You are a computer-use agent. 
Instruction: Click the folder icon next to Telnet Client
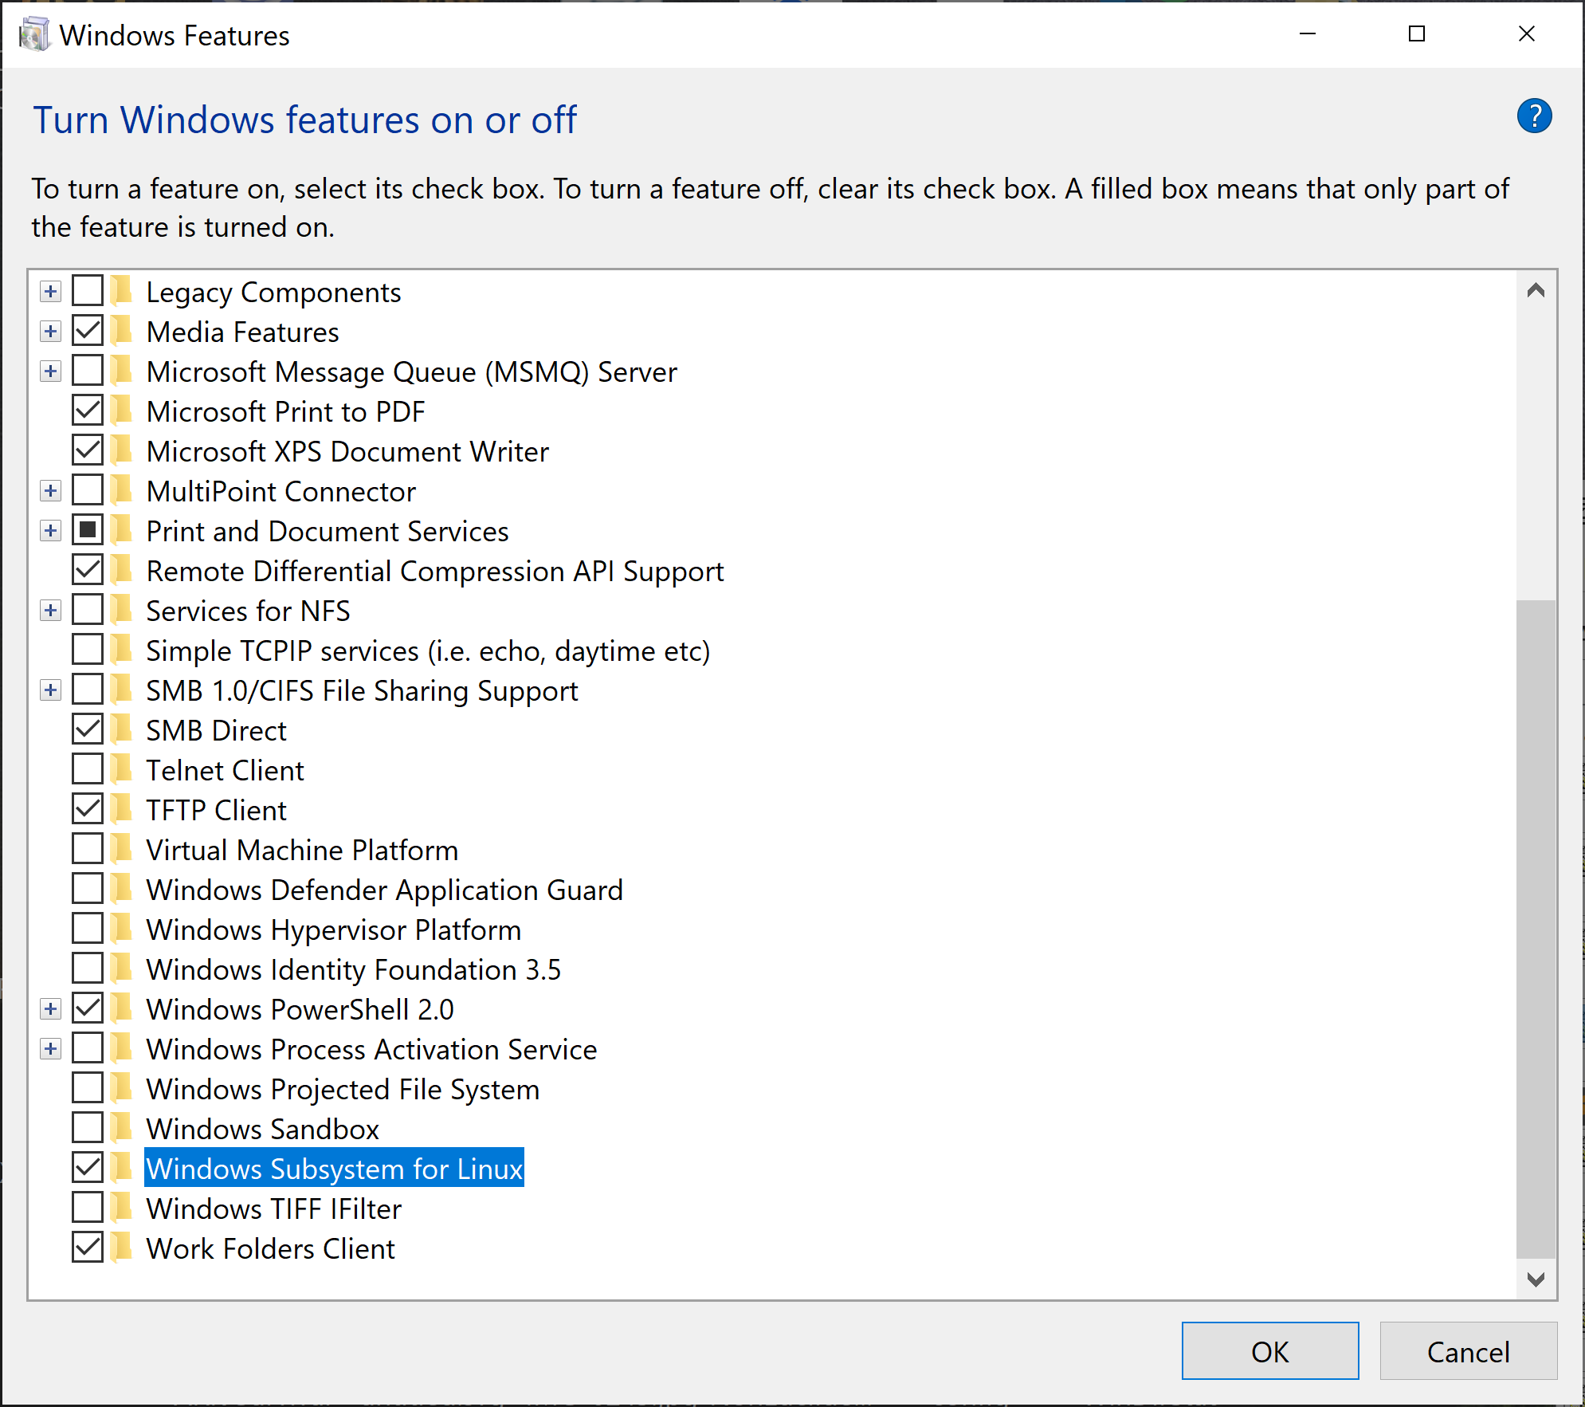121,769
